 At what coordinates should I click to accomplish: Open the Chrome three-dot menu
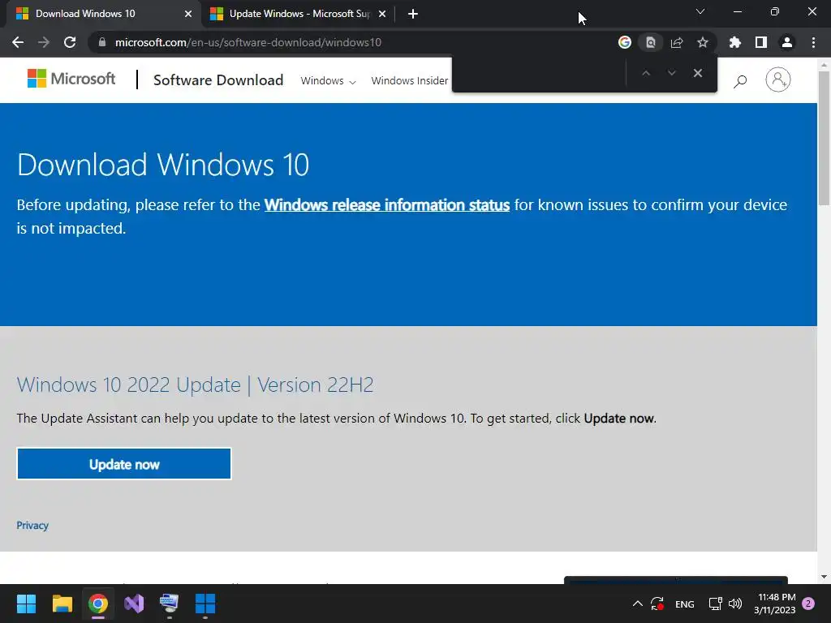813,42
